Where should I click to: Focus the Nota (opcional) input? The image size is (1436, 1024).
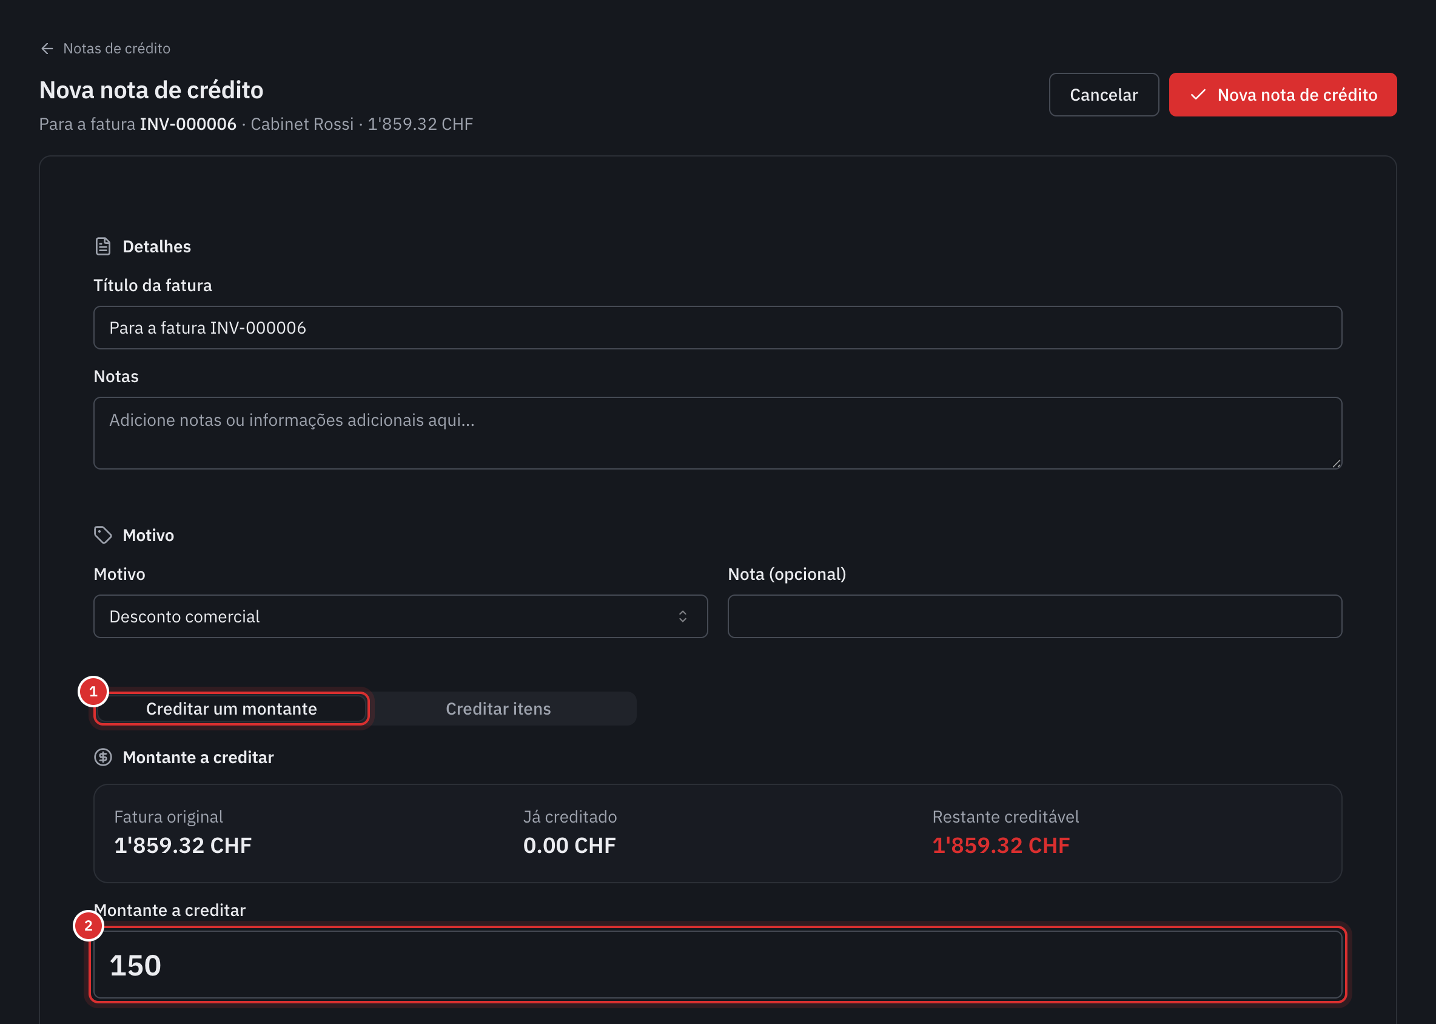(x=1035, y=617)
